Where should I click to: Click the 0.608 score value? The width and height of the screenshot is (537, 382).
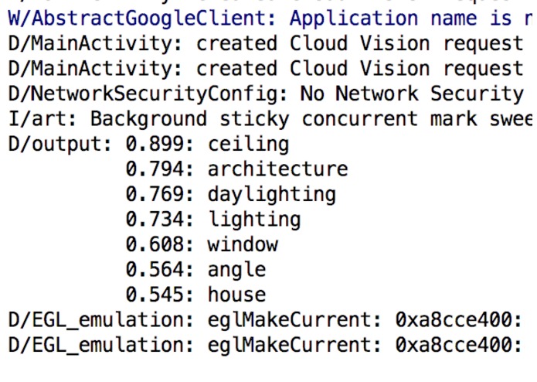pos(155,244)
